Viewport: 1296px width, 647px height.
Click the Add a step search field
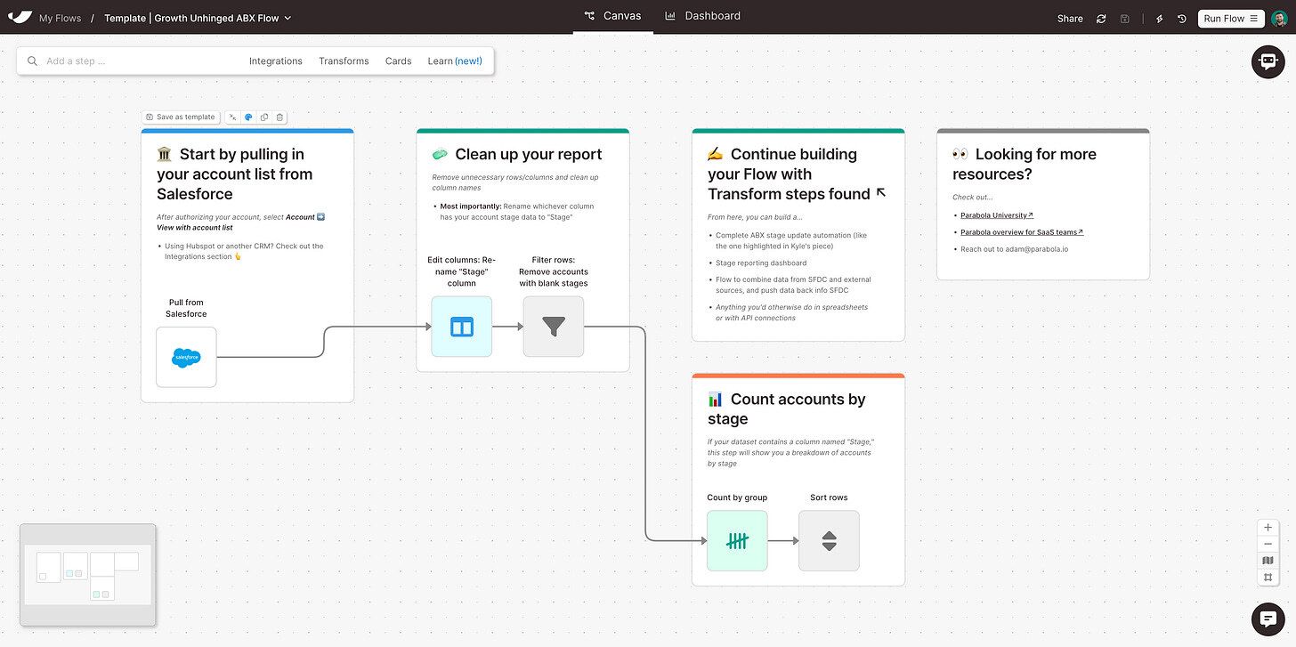[138, 61]
